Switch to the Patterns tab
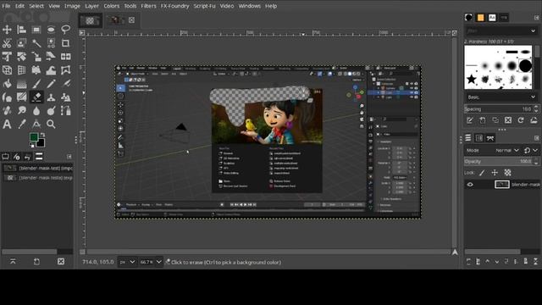Screen dimensions: 542x305 click(480, 18)
